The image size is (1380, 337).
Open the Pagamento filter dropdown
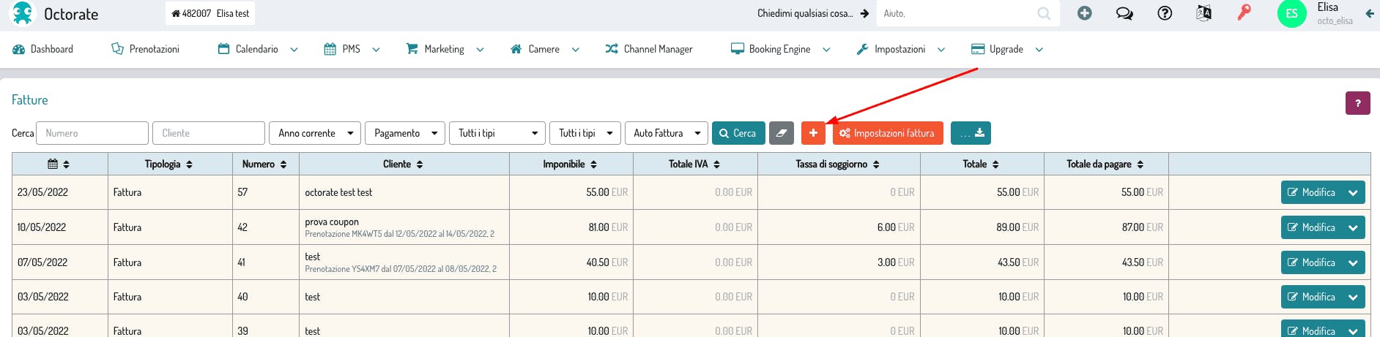coord(405,133)
